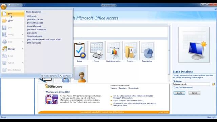Image resolution: width=217 pixels, height=122 pixels.
Task: Click the Cancel button
Action: coord(194,93)
